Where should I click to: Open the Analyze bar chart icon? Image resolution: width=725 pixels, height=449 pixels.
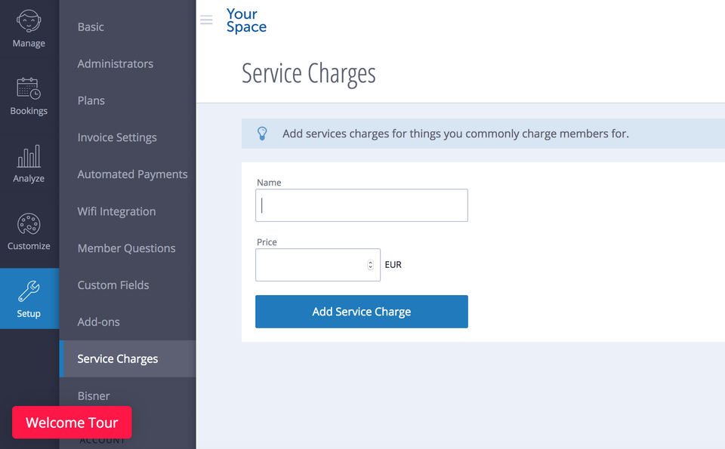coord(29,156)
